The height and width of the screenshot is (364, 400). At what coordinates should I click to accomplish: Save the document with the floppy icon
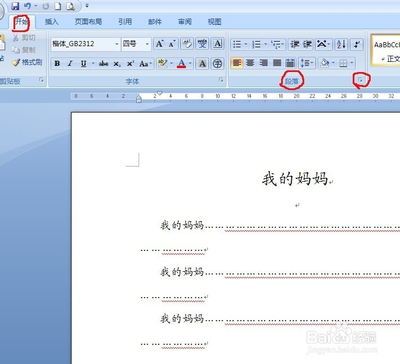coord(15,6)
